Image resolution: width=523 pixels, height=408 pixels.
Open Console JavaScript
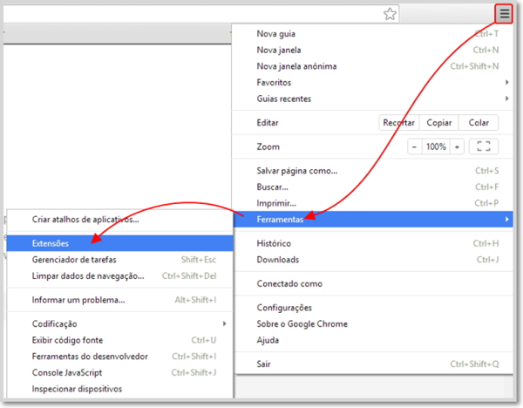click(x=119, y=372)
